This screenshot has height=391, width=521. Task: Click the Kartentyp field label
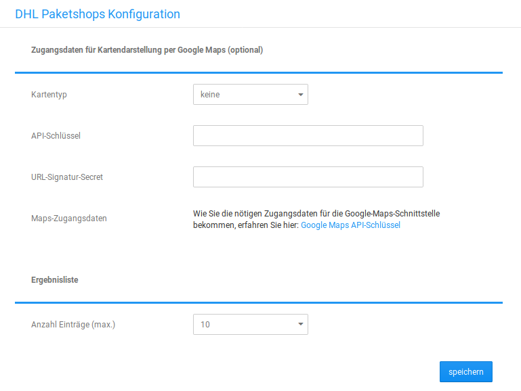click(49, 95)
